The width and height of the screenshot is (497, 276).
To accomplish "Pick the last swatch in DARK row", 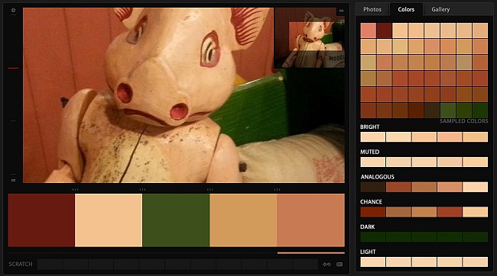I will coord(475,237).
